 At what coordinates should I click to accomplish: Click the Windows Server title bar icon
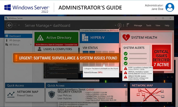click(7, 18)
